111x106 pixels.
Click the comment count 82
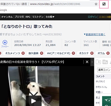(66, 45)
